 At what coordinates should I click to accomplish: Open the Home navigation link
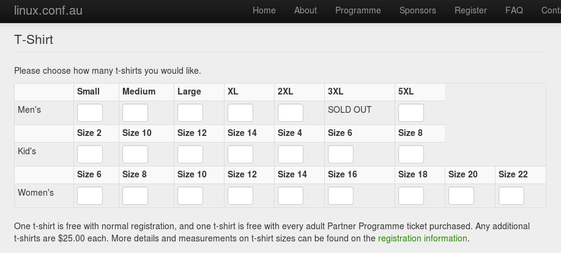264,10
